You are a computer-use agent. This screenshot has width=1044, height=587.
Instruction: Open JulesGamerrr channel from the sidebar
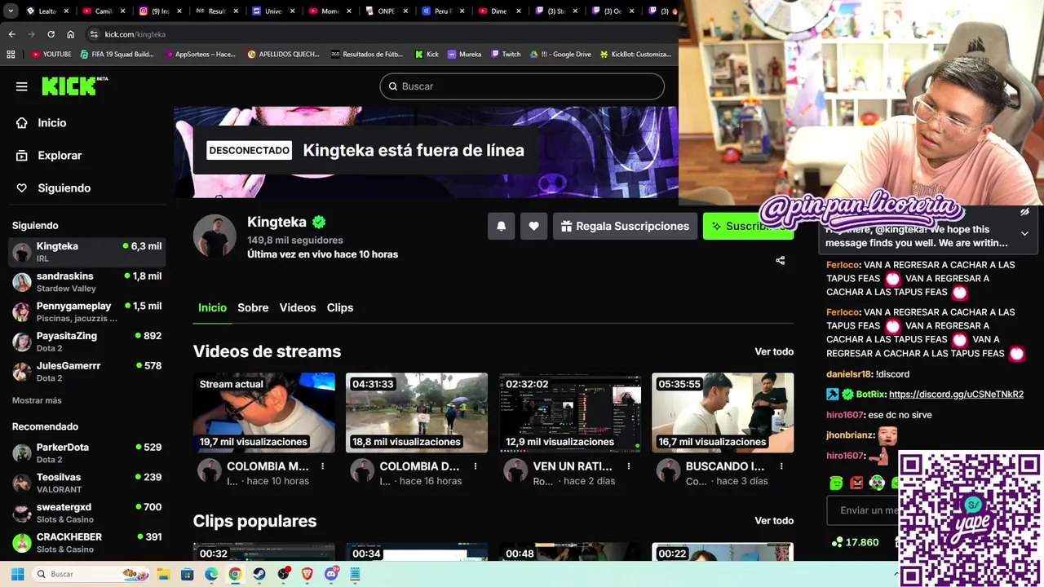pyautogui.click(x=86, y=372)
